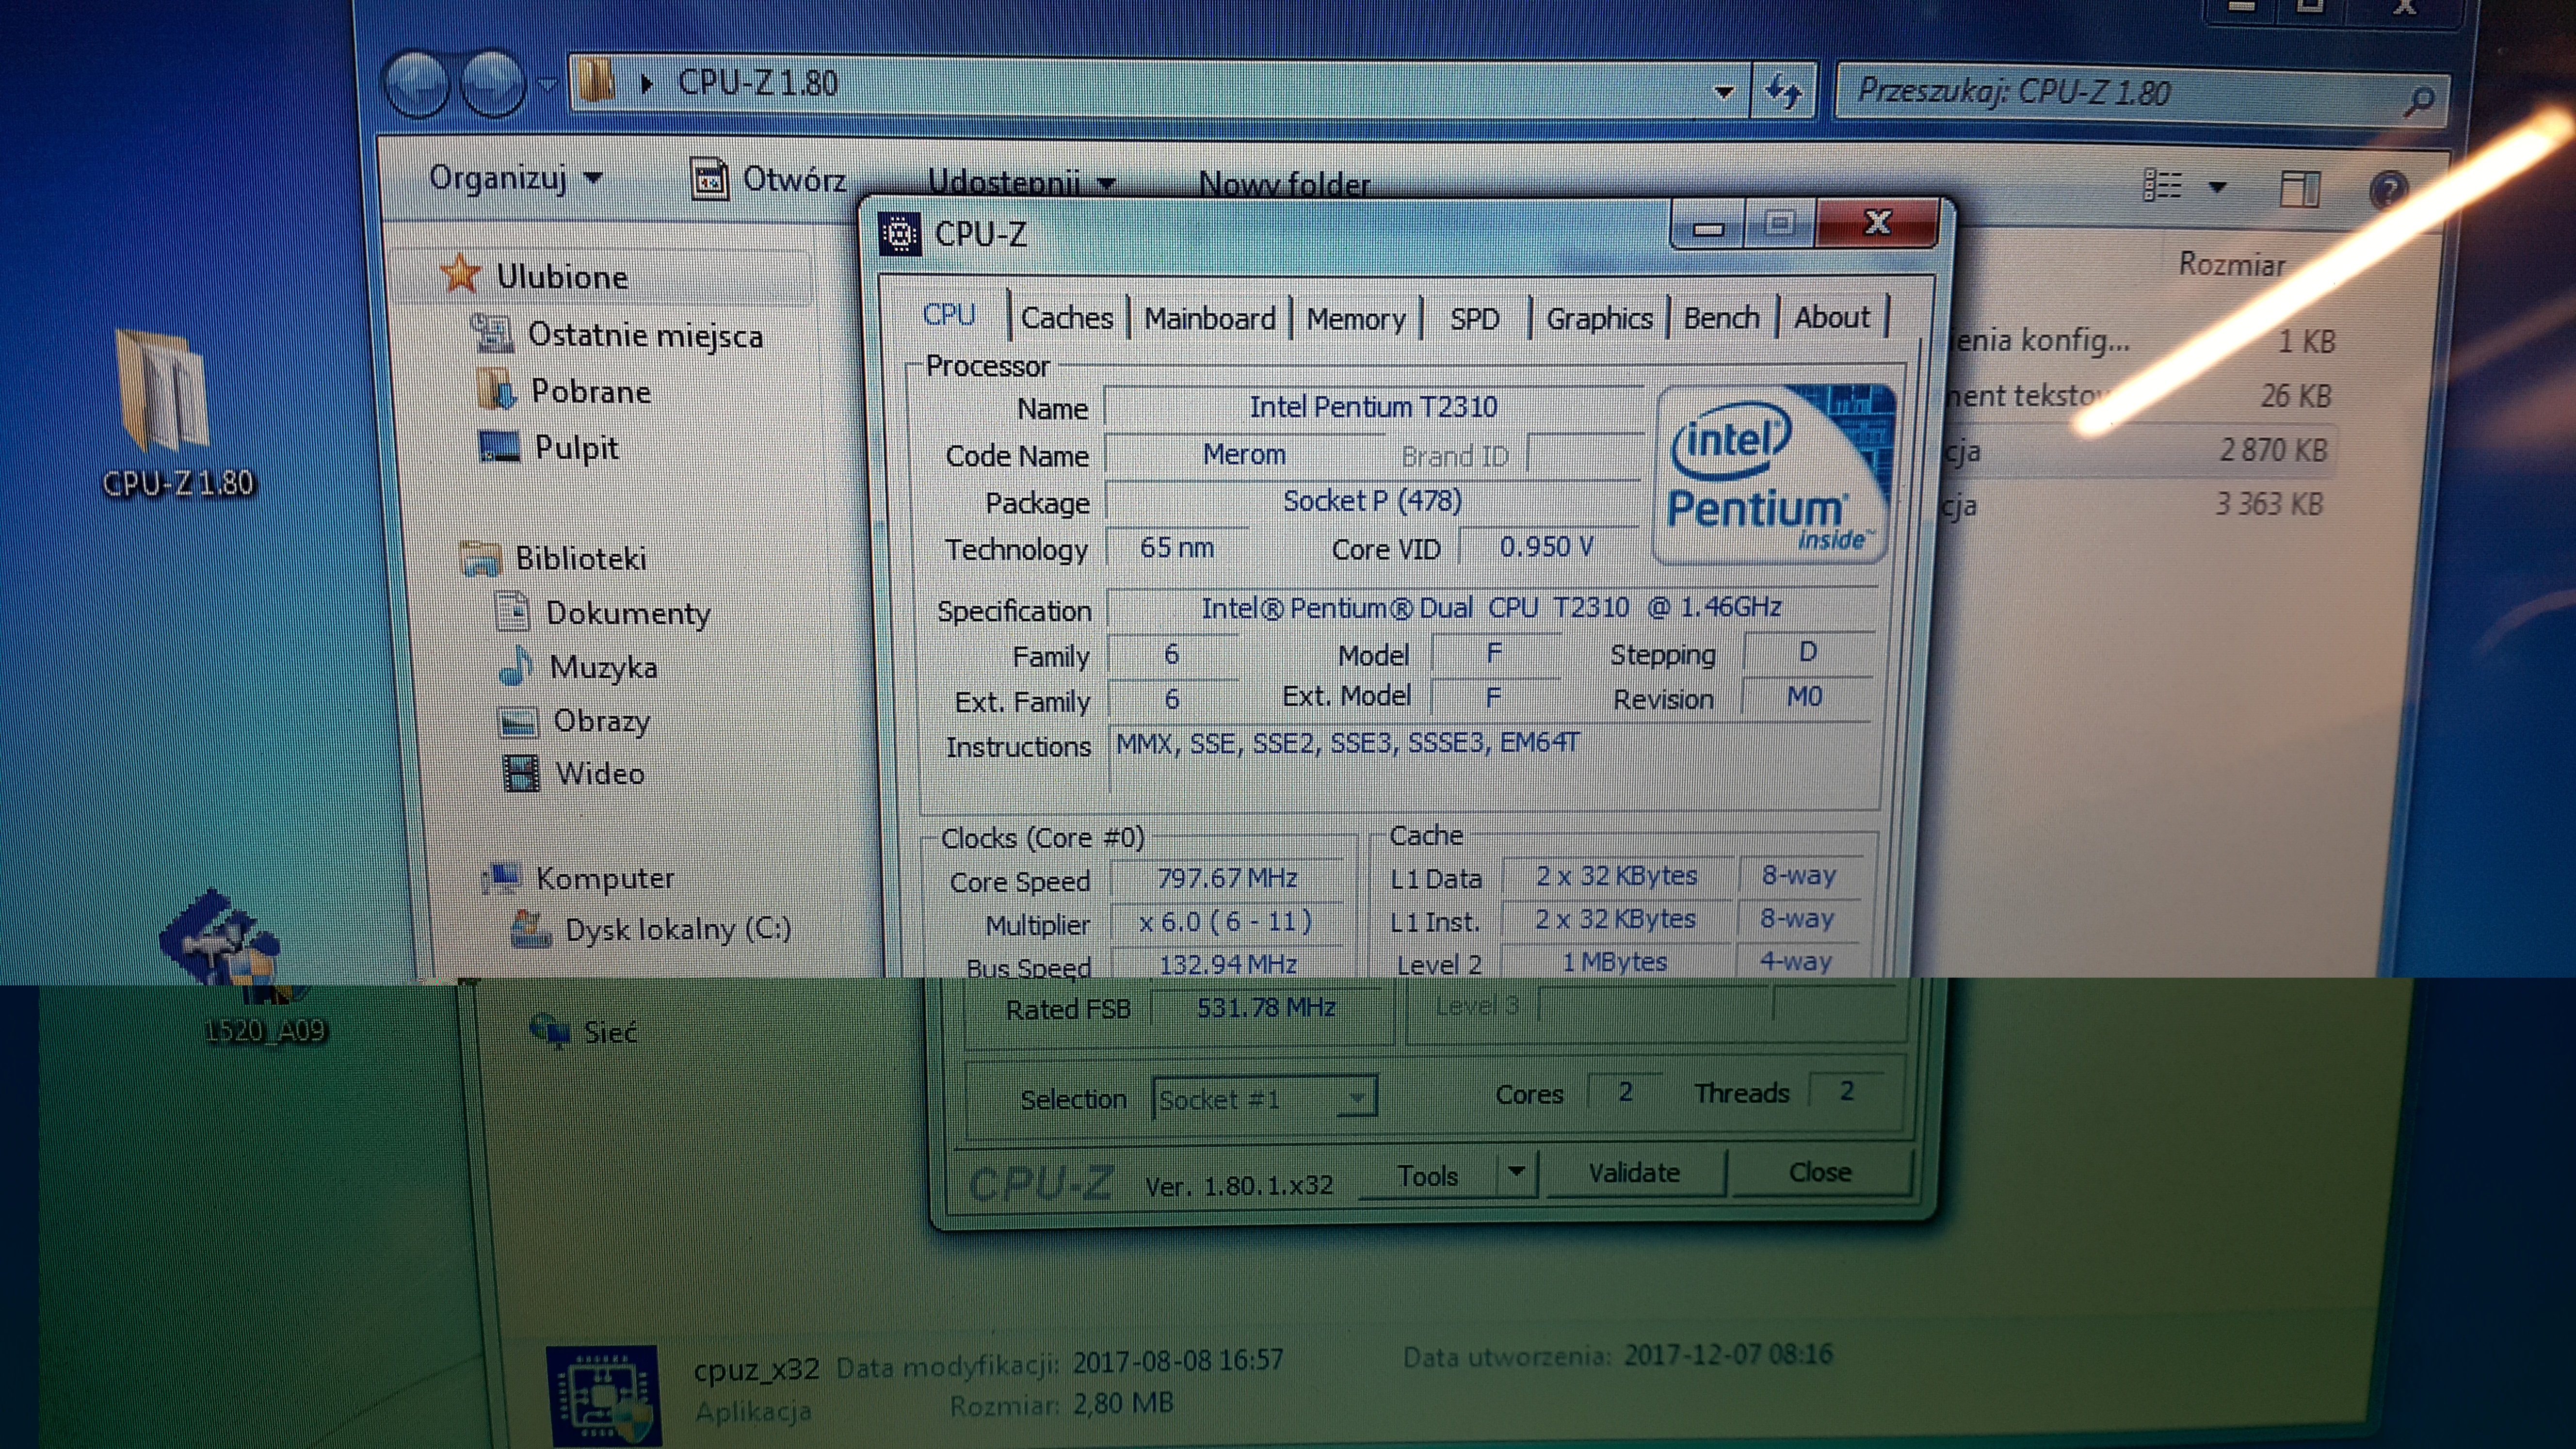The width and height of the screenshot is (2576, 1449).
Task: Click the Ulubione star icon
Action: pyautogui.click(x=460, y=273)
